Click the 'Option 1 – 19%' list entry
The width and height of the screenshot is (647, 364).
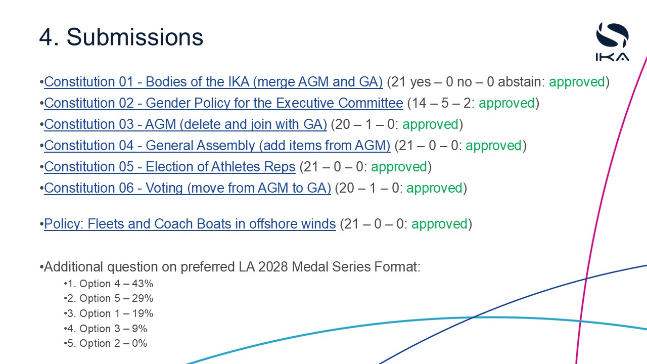pos(110,313)
